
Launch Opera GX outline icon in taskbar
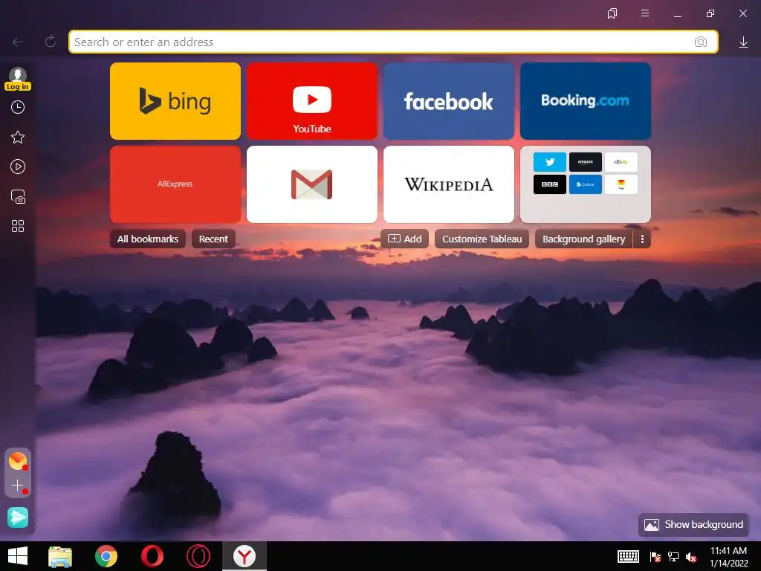click(x=198, y=556)
